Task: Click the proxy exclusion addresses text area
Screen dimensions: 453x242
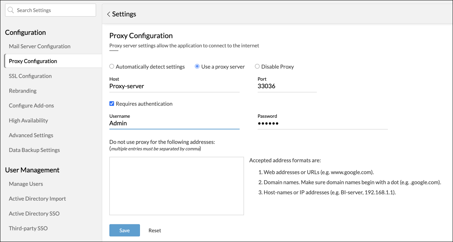Action: [x=177, y=186]
